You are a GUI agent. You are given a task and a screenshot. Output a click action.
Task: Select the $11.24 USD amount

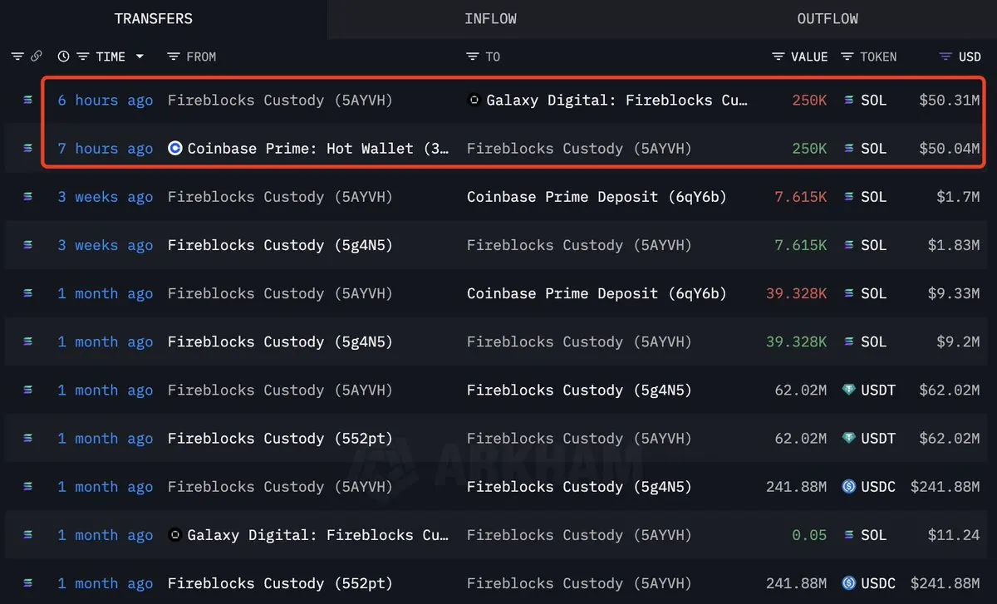pos(954,535)
